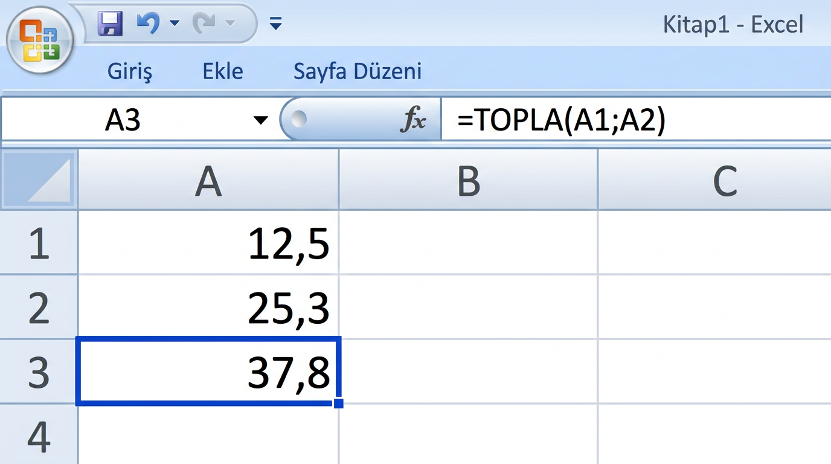Open the Customize Quick Access Toolbar dropdown
831x464 pixels.
pyautogui.click(x=275, y=24)
